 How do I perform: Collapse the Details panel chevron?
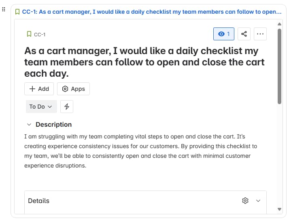click(x=258, y=201)
